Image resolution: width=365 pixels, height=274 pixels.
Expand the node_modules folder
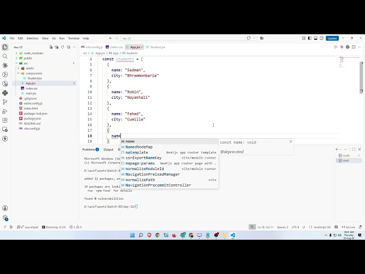click(x=17, y=53)
